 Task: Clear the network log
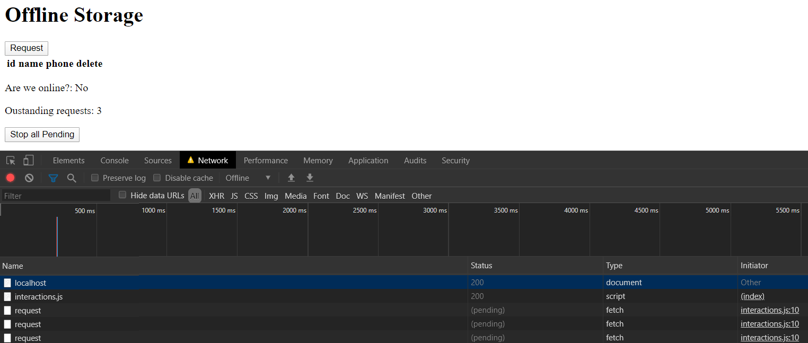point(29,178)
